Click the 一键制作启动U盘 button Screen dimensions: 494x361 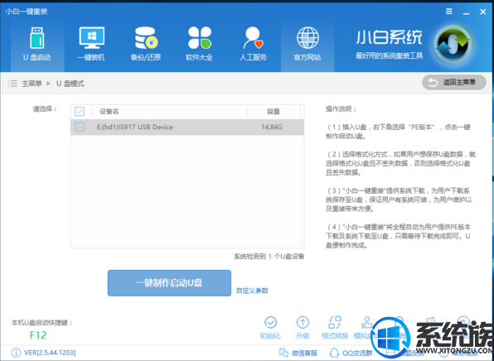click(169, 283)
